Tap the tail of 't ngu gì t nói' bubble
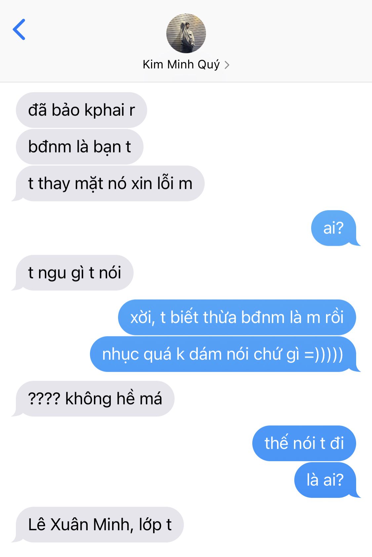Viewport: 372px width, 557px height. point(16,287)
